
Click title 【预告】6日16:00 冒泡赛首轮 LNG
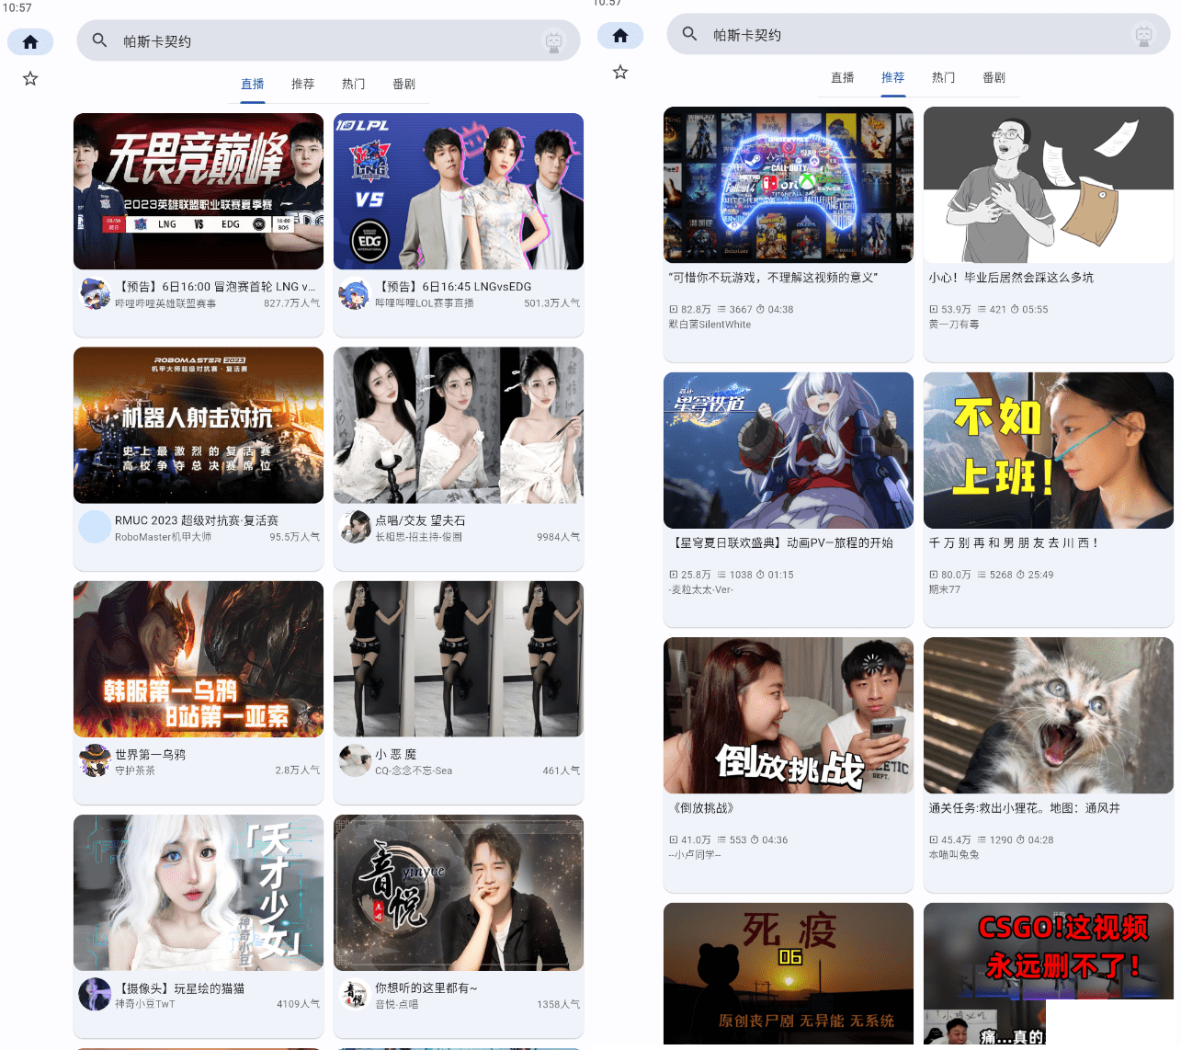(215, 287)
